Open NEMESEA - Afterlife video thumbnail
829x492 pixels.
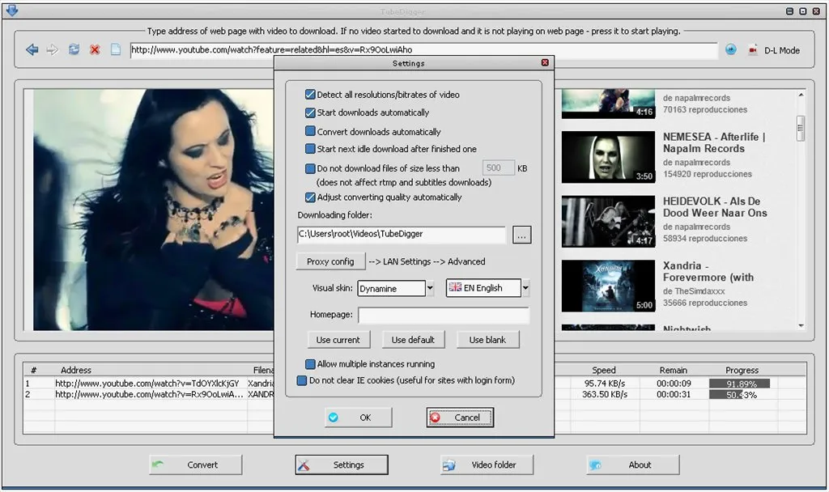click(x=608, y=157)
